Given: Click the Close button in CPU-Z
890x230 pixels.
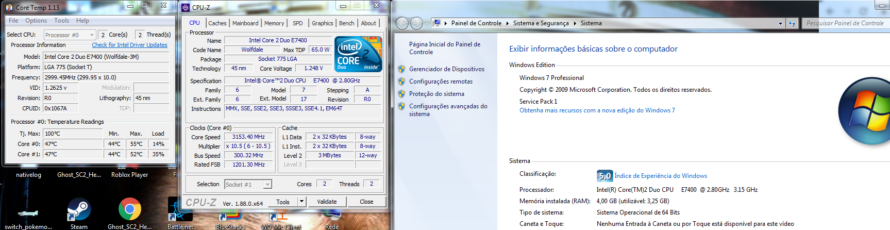Looking at the screenshot, I should 366,202.
